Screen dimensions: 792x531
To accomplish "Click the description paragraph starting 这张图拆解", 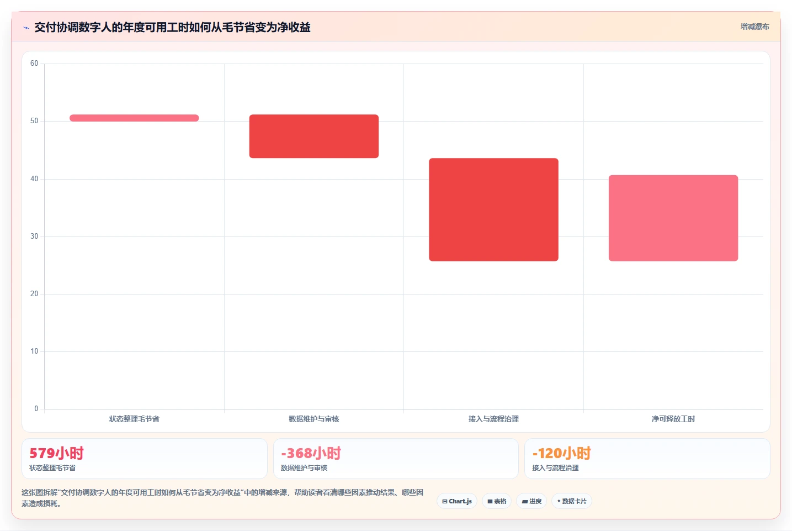I will pyautogui.click(x=222, y=498).
